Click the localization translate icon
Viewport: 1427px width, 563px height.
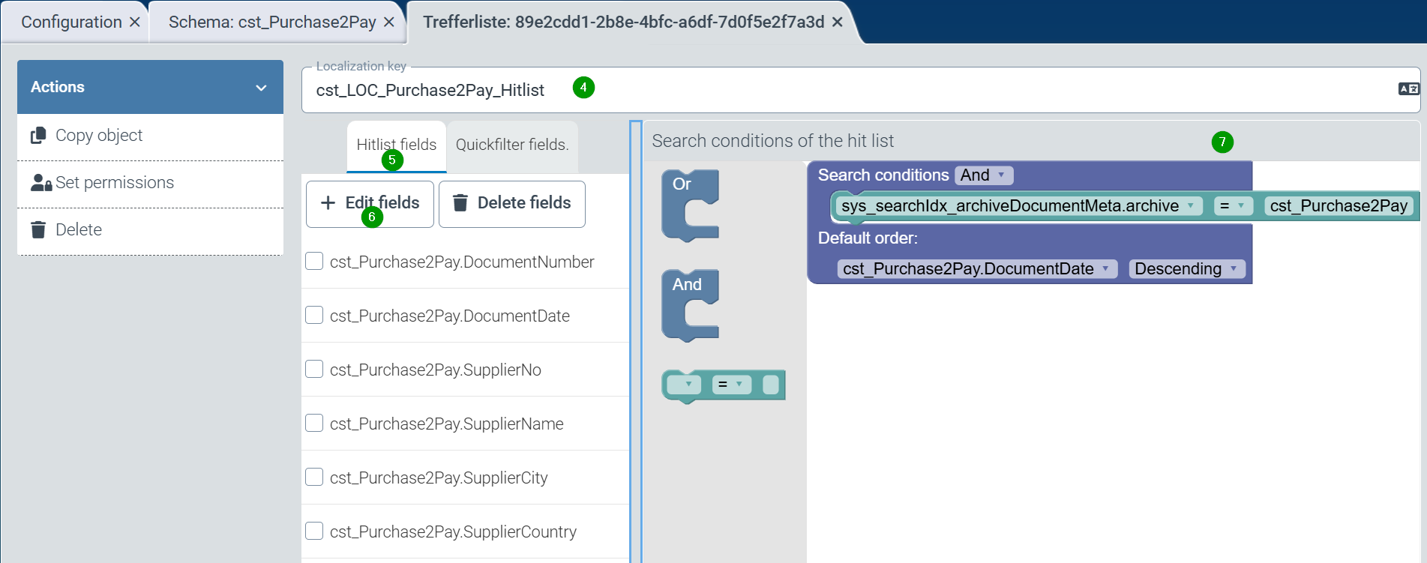pyautogui.click(x=1408, y=89)
